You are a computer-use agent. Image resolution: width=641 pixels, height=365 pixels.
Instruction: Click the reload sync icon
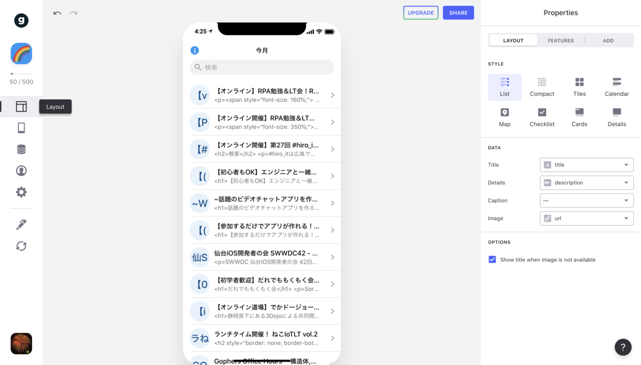21,246
